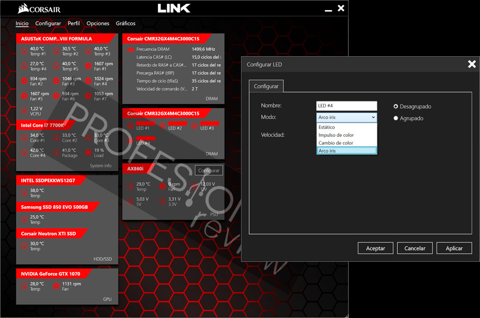
Task: Select the Desagrupado radio option
Action: pos(396,107)
